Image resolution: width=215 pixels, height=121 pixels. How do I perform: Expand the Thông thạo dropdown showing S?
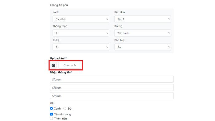click(81, 33)
